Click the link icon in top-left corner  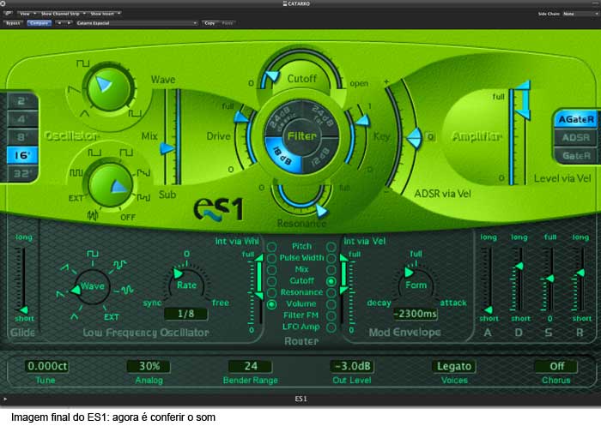coord(8,15)
